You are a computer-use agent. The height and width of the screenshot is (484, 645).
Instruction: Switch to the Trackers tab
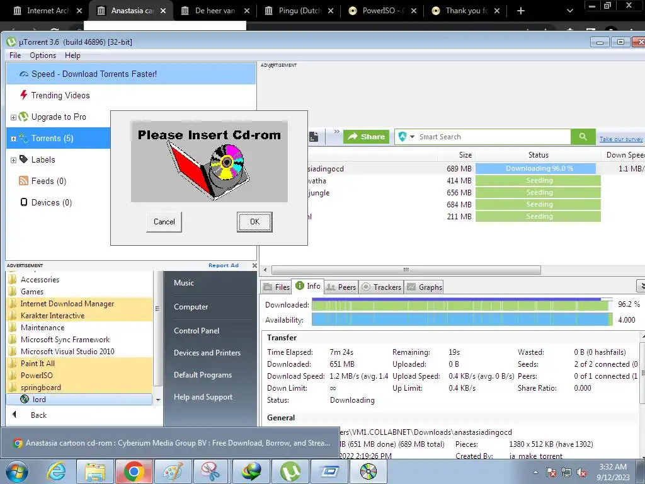(381, 287)
